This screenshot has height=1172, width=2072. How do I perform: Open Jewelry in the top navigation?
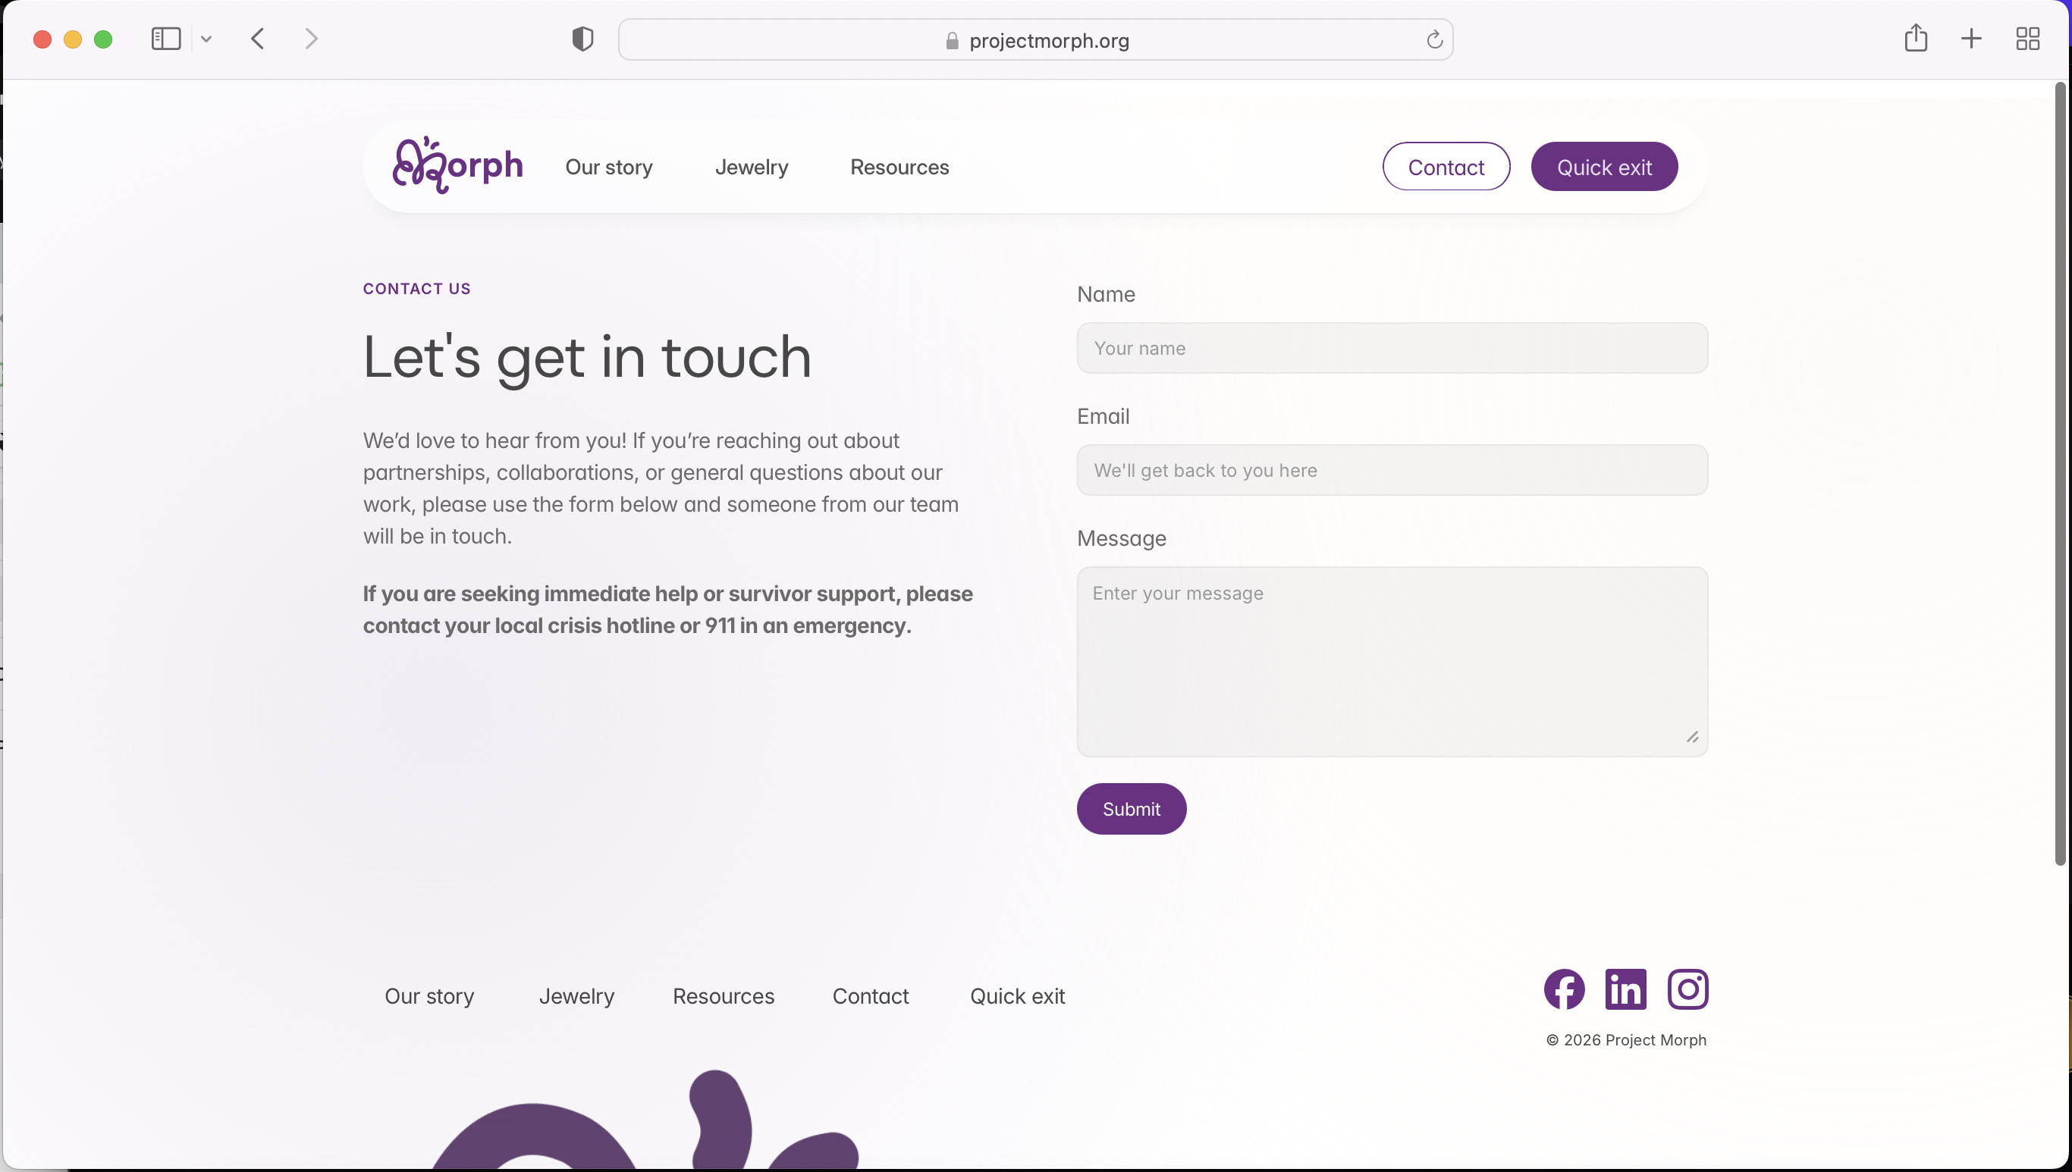752,167
